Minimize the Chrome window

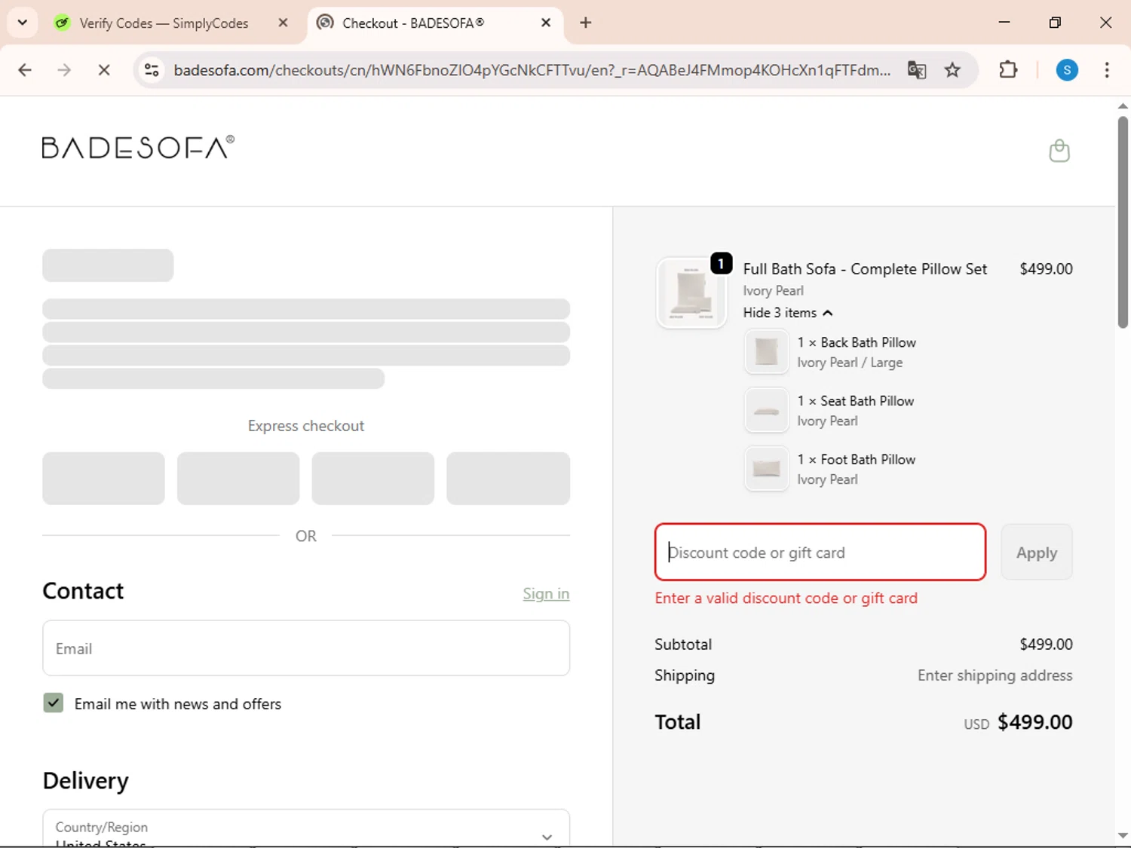(x=1004, y=23)
